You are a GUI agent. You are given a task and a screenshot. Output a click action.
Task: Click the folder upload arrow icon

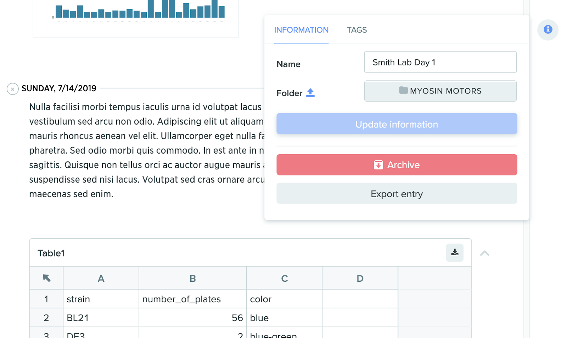coord(310,93)
